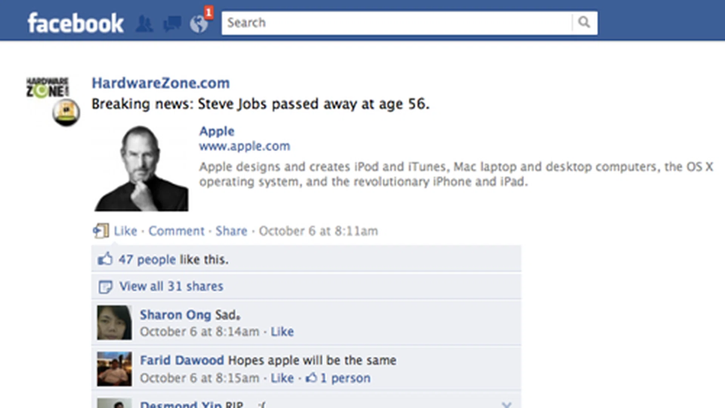Open the globe notifications icon
This screenshot has width=725, height=408.
pos(199,24)
